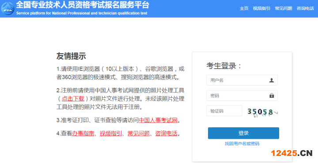Open the 找回用户名或密码 link

(242, 144)
